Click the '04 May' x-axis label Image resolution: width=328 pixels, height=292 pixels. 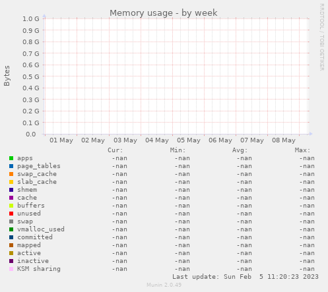tap(157, 140)
